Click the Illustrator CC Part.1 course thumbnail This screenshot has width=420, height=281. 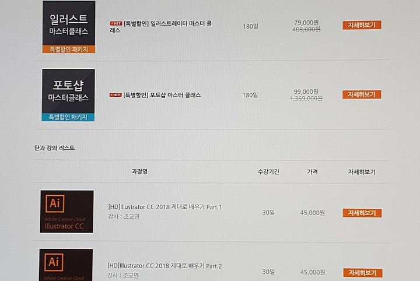tap(66, 212)
